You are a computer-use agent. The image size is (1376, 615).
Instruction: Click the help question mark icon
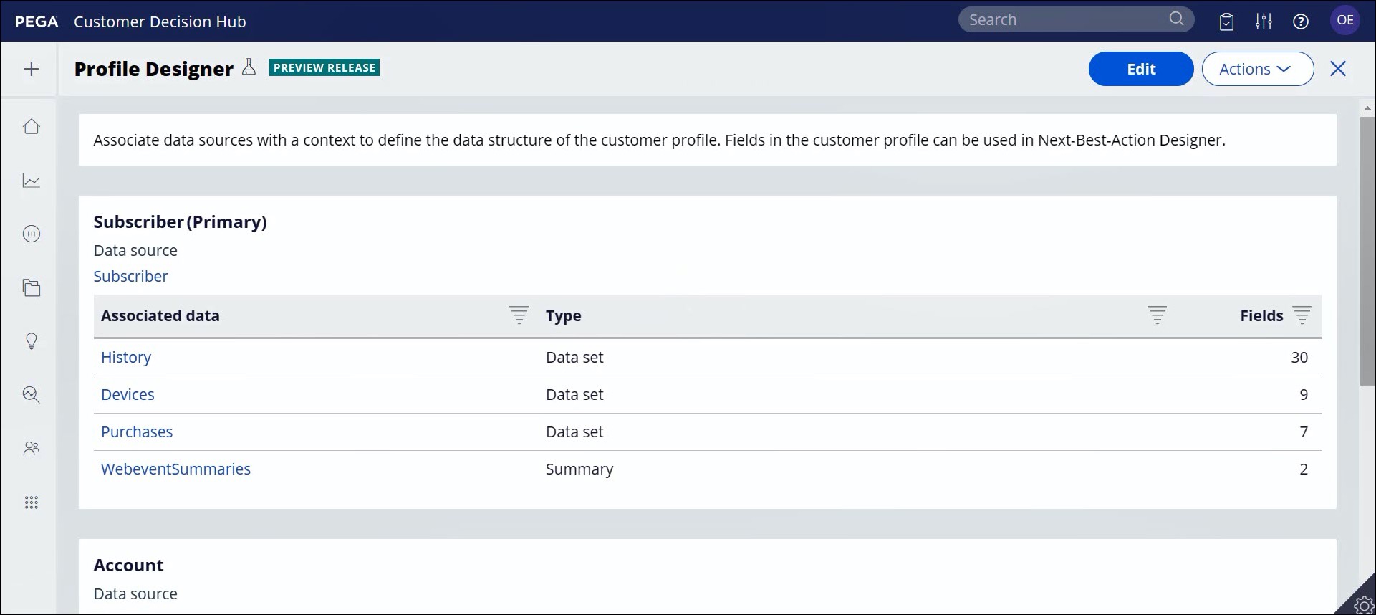coord(1301,22)
